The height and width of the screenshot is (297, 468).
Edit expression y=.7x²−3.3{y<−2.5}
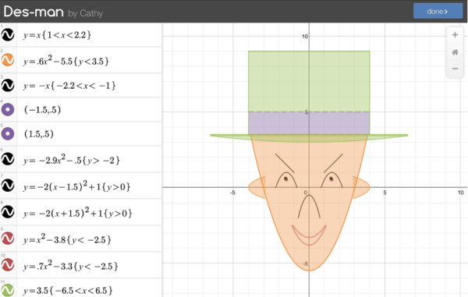point(89,265)
